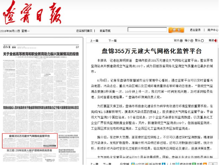Select the red-outlined 盘锦355万元 article on page thumbnail
Image resolution: width=219 pixels, height=166 pixels.
pyautogui.click(x=30, y=141)
